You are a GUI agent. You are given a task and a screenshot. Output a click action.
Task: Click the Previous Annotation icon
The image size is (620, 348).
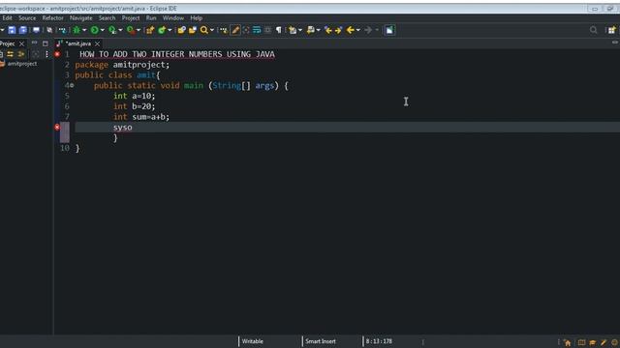pyautogui.click(x=311, y=30)
